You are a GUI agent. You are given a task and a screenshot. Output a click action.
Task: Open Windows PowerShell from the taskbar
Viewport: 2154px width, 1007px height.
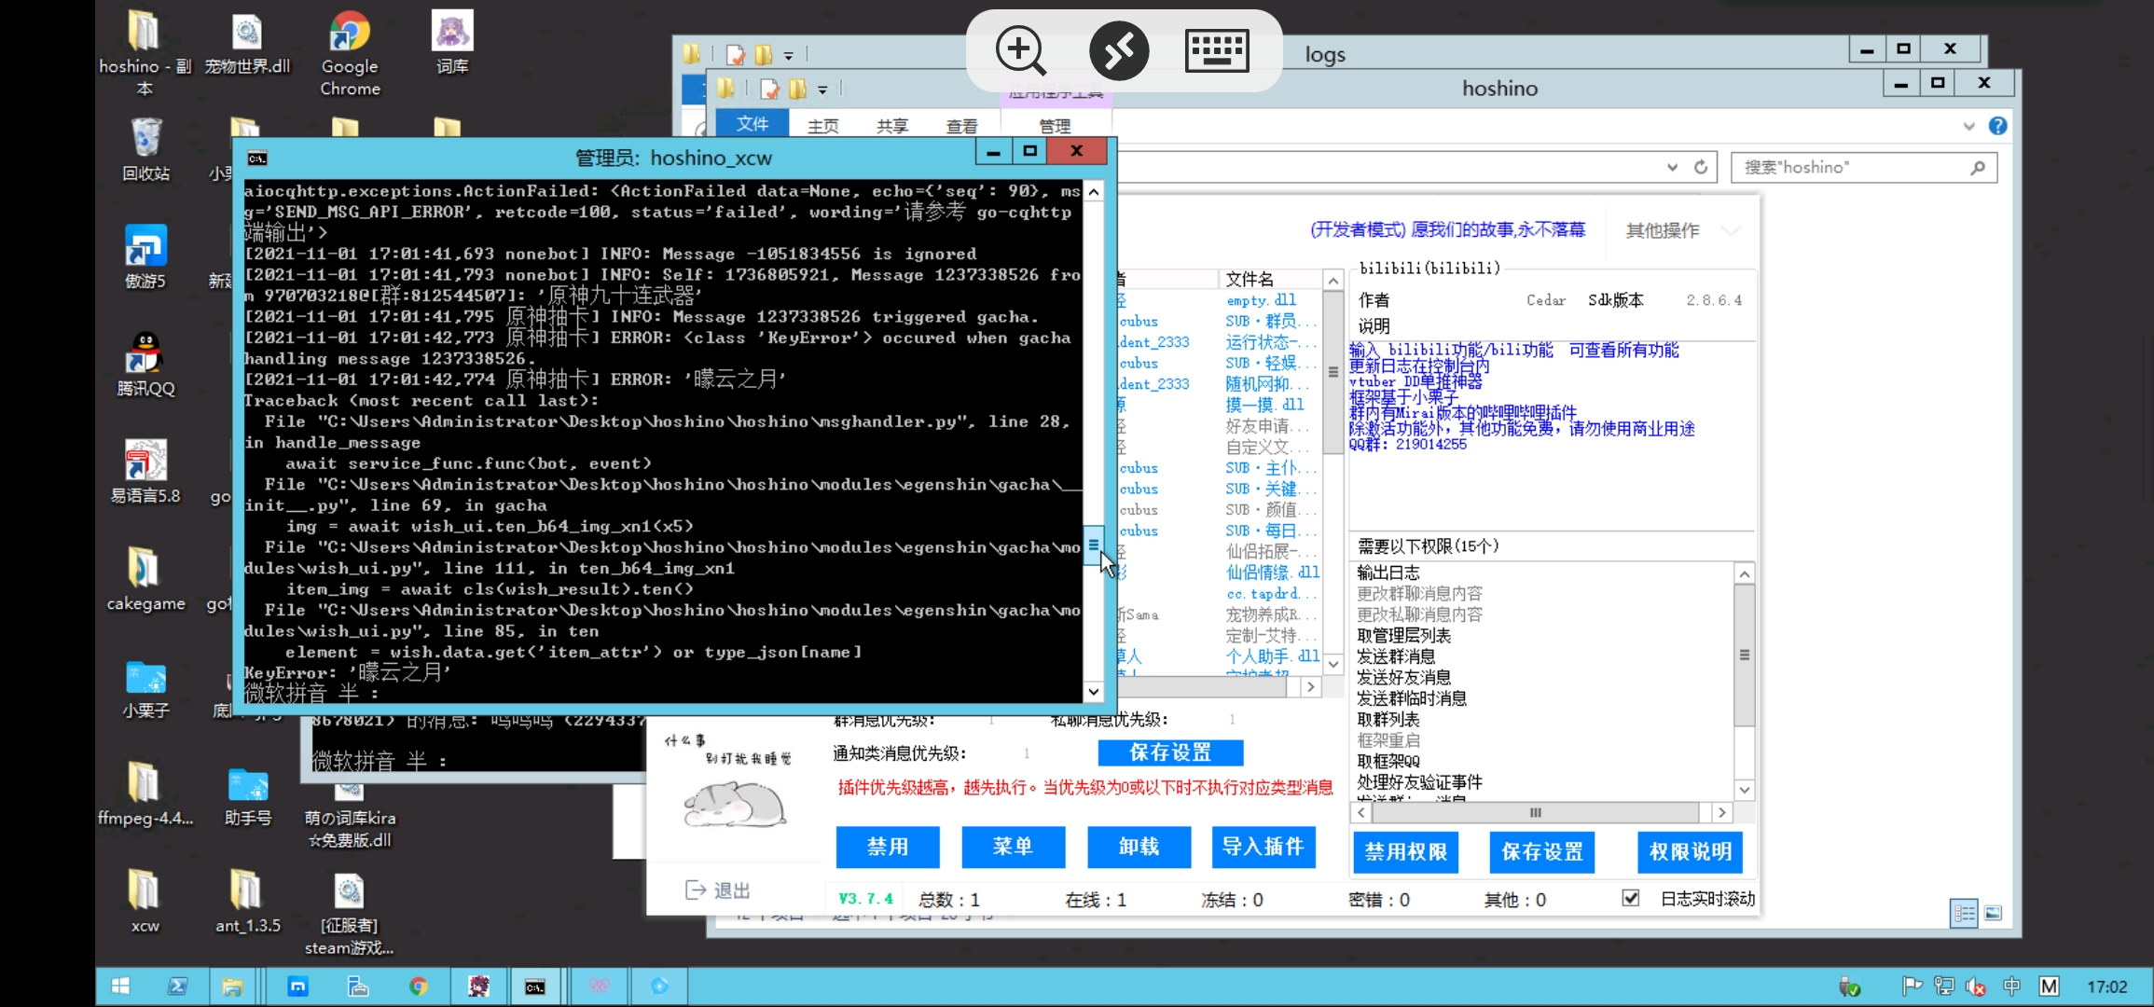point(179,986)
